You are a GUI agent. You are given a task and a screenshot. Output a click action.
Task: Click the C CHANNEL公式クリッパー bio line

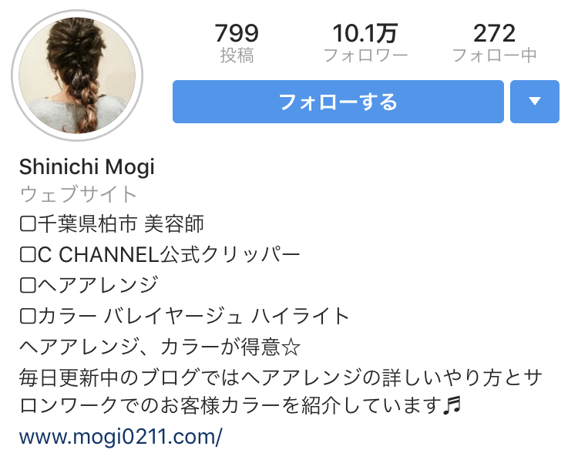pyautogui.click(x=160, y=255)
